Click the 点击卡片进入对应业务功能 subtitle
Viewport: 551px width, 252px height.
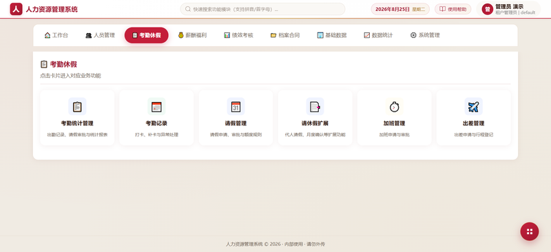[71, 76]
